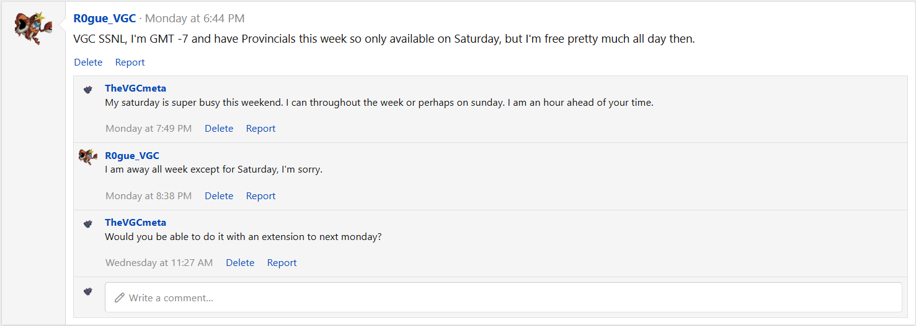The image size is (916, 326).
Task: Click TheVGCmeta avatar on extension comment
Action: pyautogui.click(x=88, y=224)
